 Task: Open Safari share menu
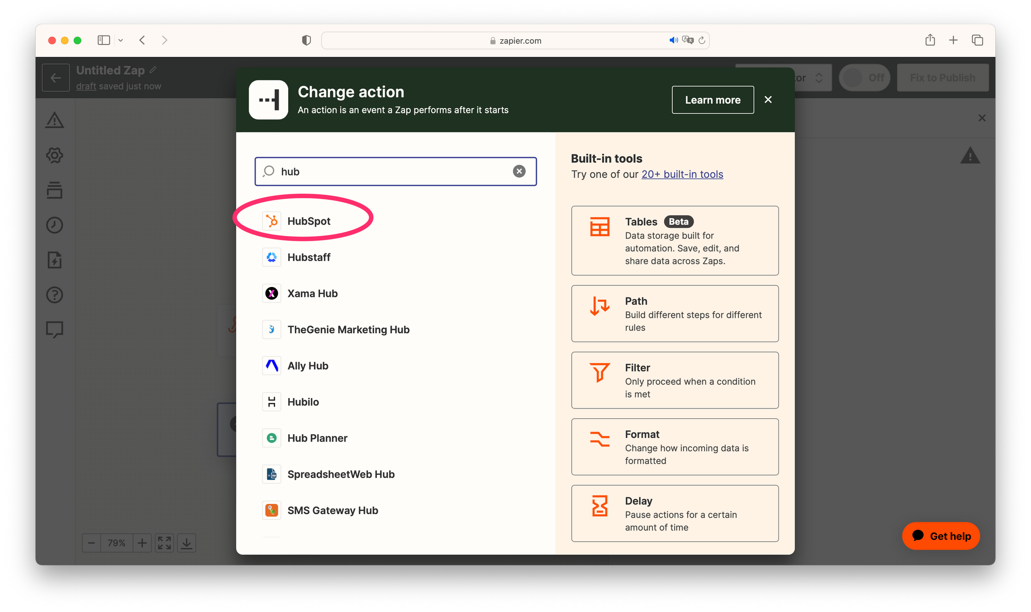pos(930,40)
